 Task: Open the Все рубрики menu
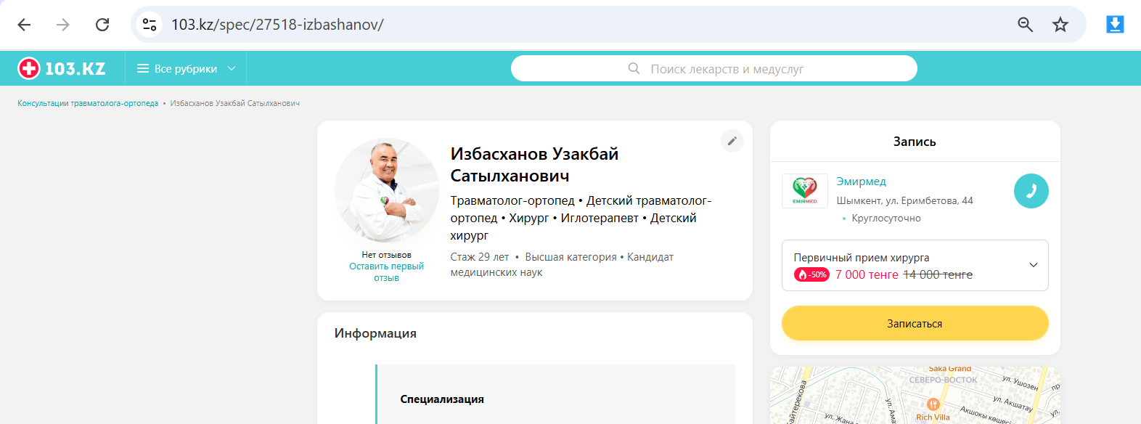(186, 69)
